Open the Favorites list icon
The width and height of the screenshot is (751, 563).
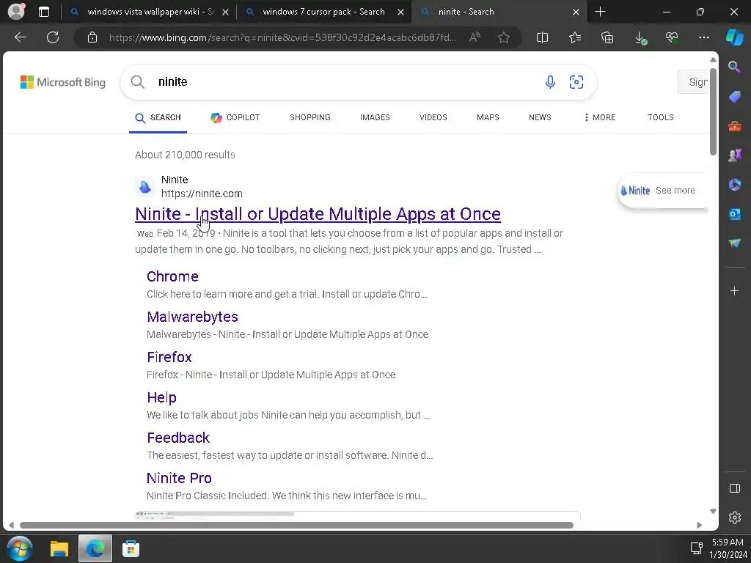click(575, 37)
